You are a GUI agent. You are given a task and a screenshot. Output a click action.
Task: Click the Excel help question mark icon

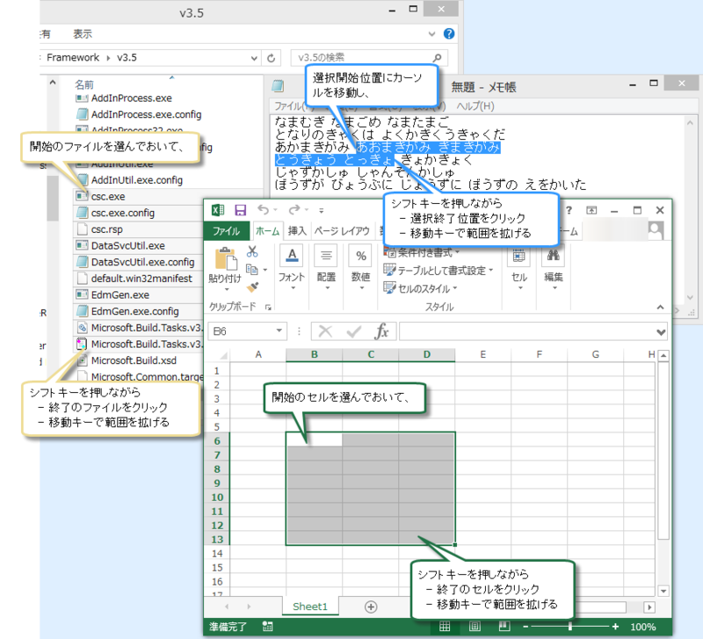click(569, 210)
